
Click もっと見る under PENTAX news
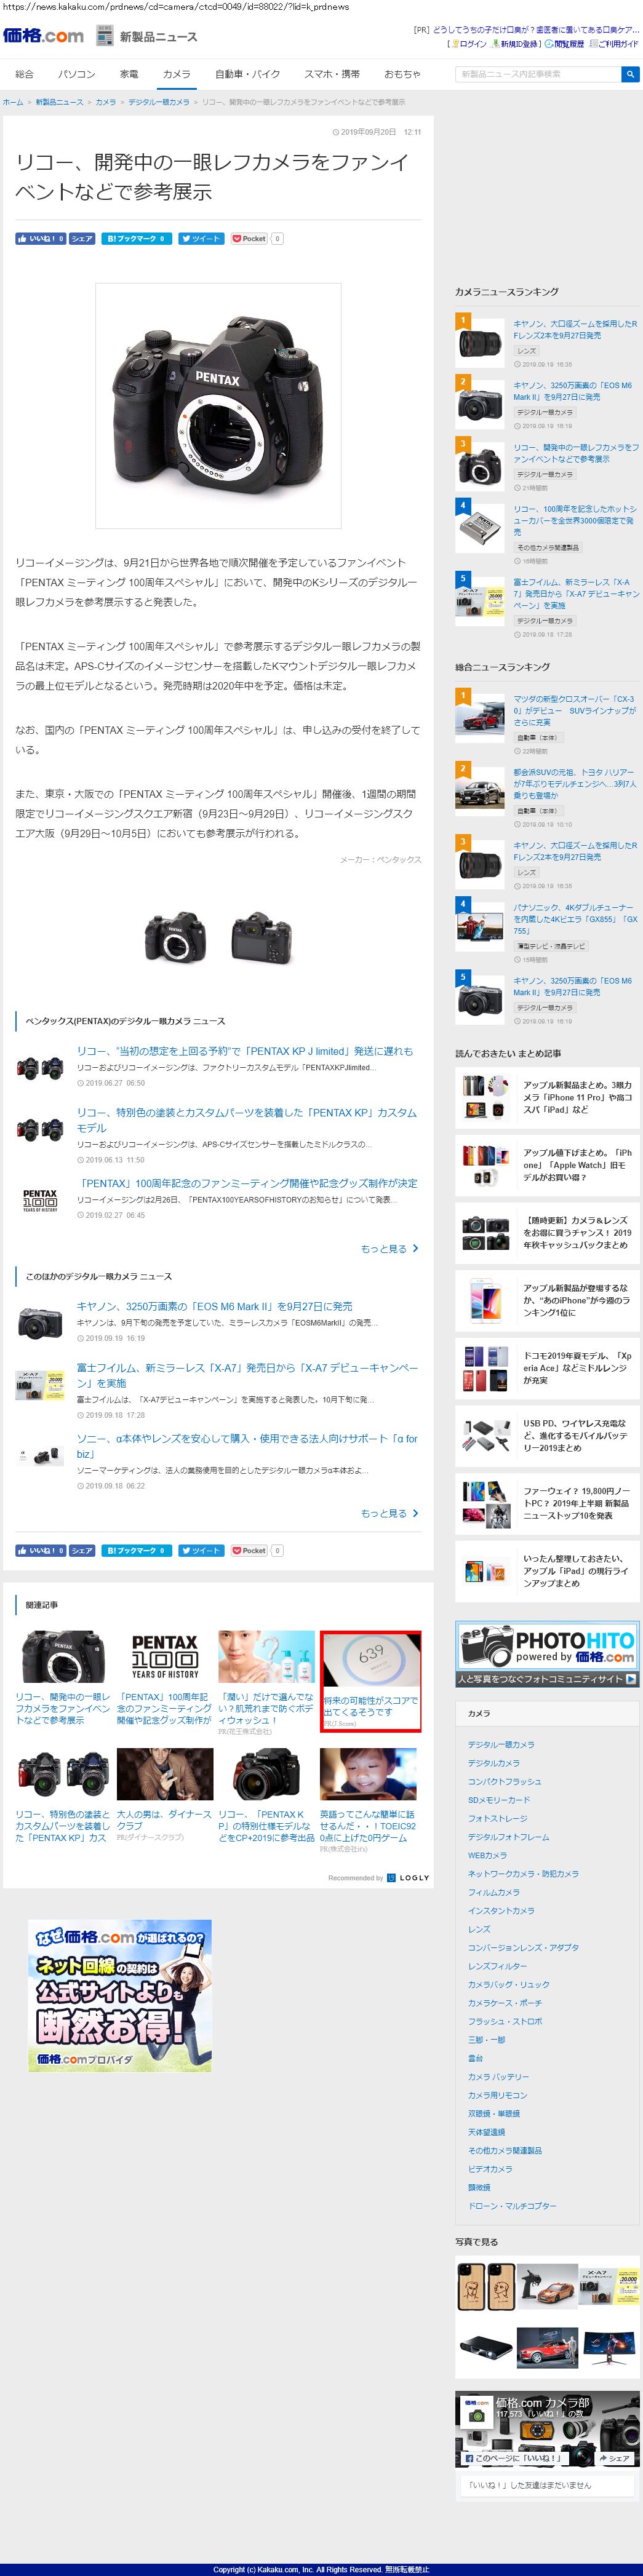coord(389,1249)
